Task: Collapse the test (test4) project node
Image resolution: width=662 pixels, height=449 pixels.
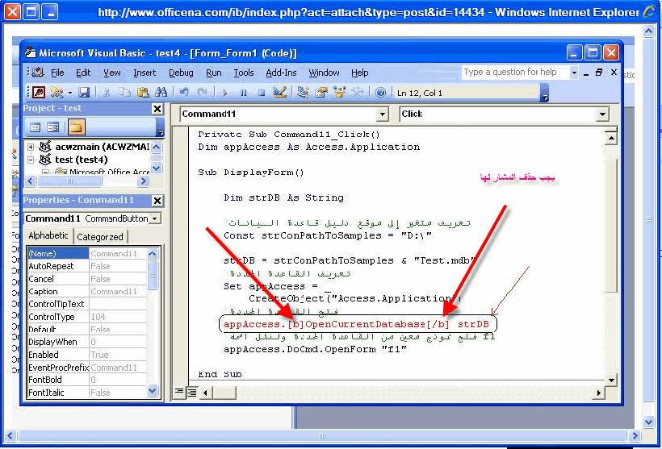Action: (31, 160)
